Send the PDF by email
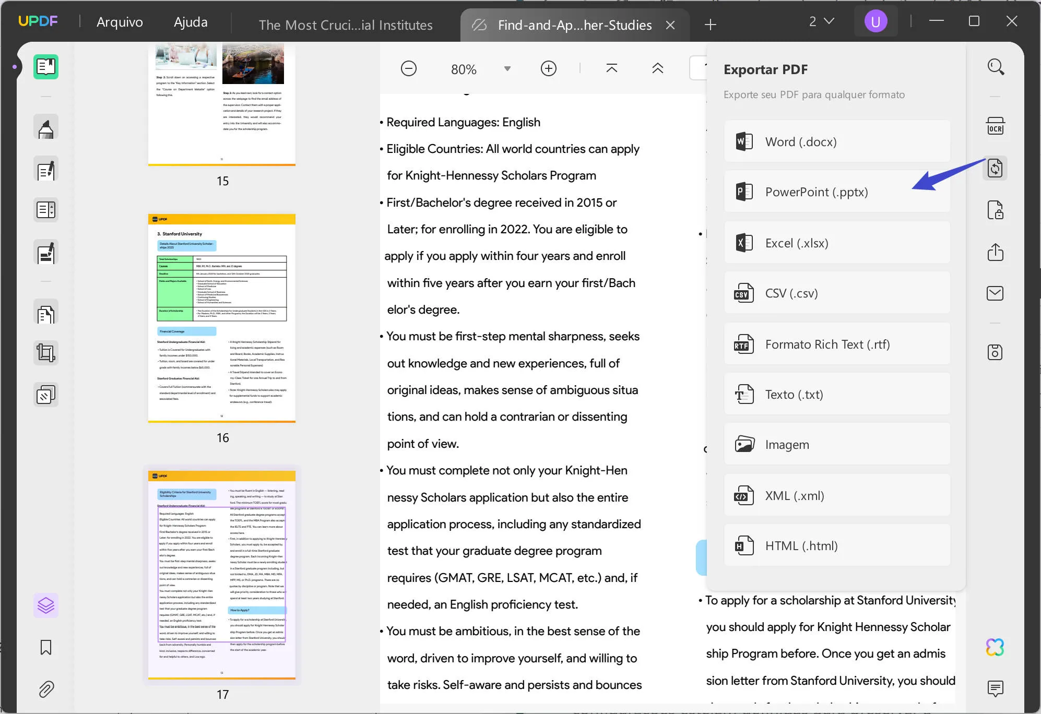The width and height of the screenshot is (1041, 714). point(995,293)
